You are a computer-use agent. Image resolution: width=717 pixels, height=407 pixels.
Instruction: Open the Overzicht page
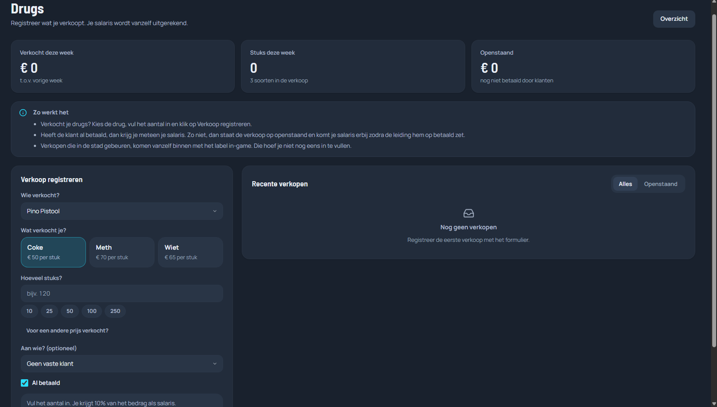tap(674, 19)
